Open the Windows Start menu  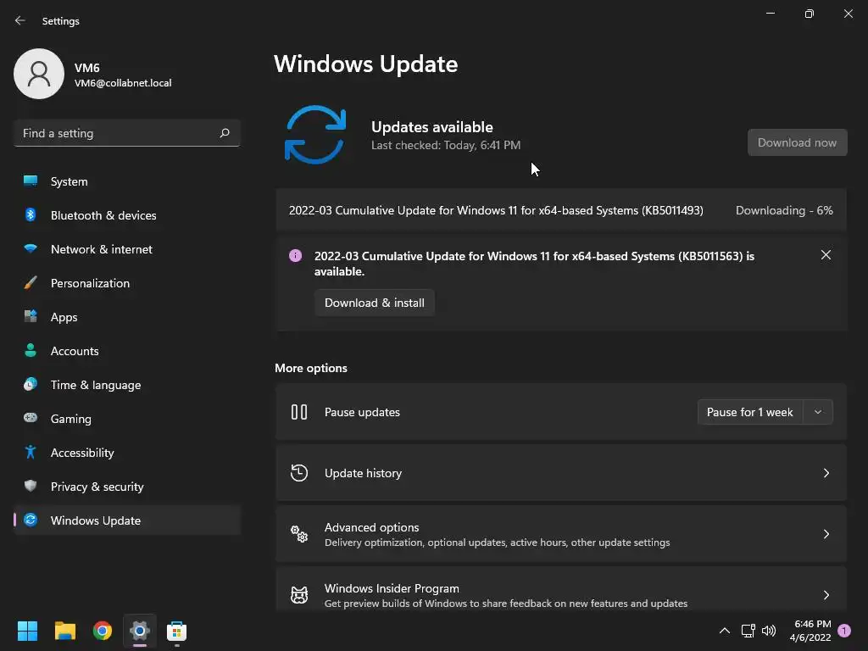(x=27, y=631)
